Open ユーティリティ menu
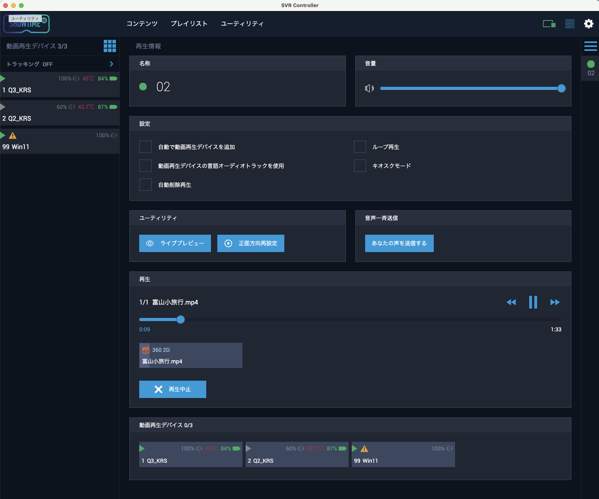 point(242,24)
